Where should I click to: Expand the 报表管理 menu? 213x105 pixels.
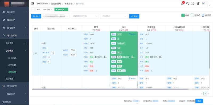(x=15, y=94)
